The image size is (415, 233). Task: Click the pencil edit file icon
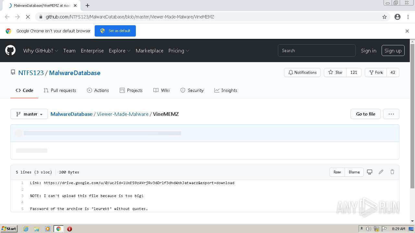coord(381,172)
